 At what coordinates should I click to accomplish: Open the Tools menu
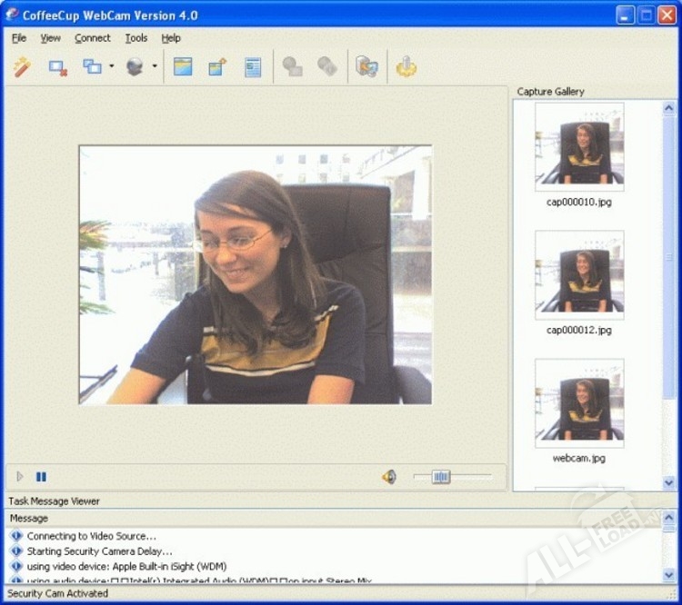click(136, 38)
